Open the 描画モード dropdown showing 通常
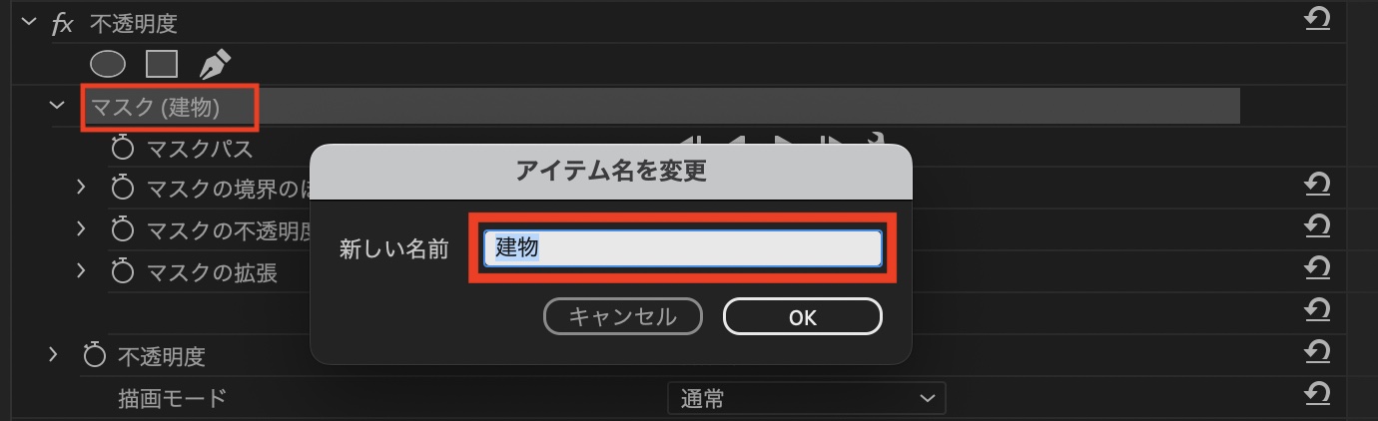1378x421 pixels. coord(806,399)
